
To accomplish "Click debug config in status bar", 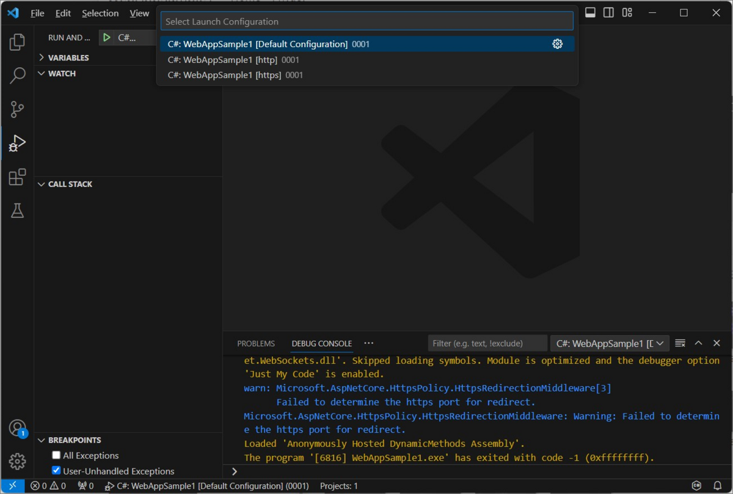I will 206,486.
